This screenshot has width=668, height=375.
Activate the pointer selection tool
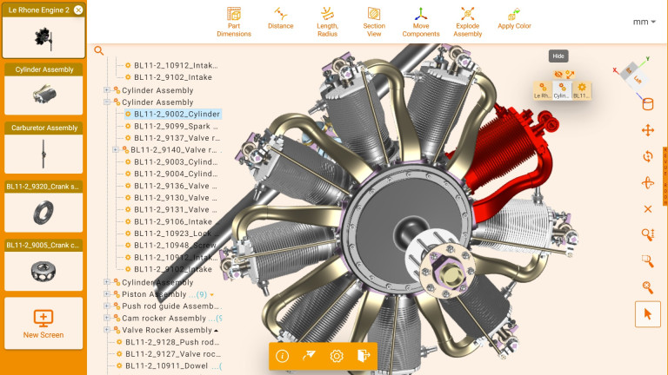click(x=647, y=313)
